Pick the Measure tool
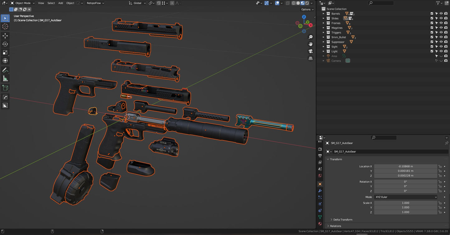 [5, 79]
